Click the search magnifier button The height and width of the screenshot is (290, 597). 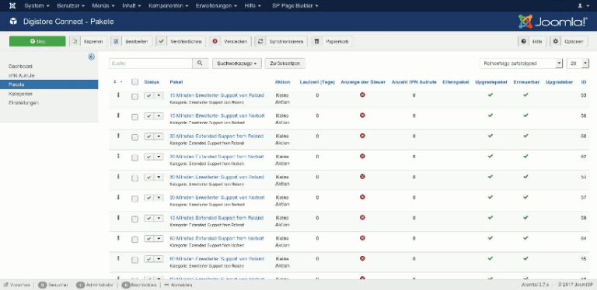coord(201,64)
